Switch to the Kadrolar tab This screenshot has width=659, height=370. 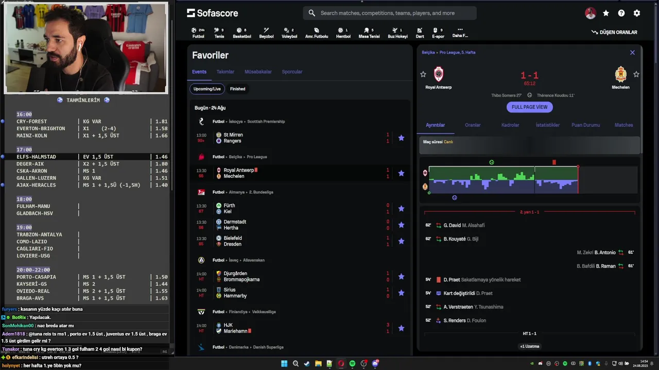coord(510,125)
